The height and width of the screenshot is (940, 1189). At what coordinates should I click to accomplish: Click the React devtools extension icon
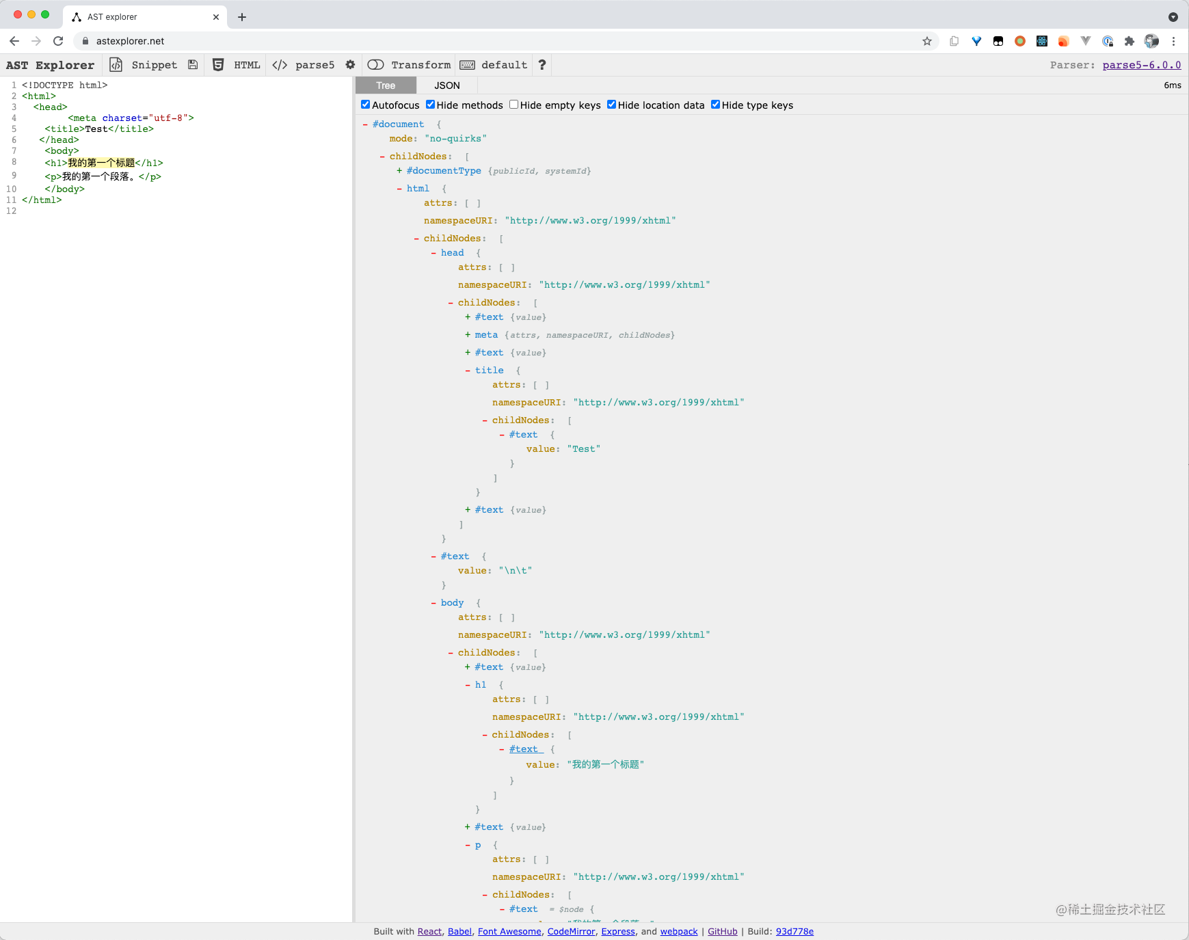(1042, 41)
